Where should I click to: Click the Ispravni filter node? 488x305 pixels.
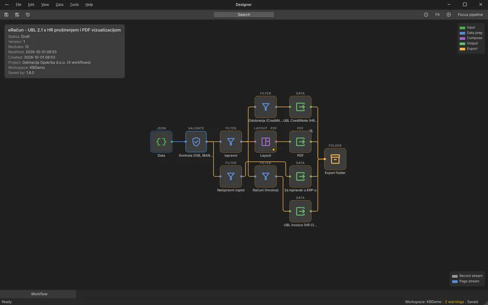click(x=231, y=142)
